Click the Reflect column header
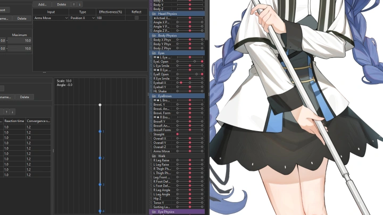Image resolution: width=383 pixels, height=215 pixels. point(136,12)
